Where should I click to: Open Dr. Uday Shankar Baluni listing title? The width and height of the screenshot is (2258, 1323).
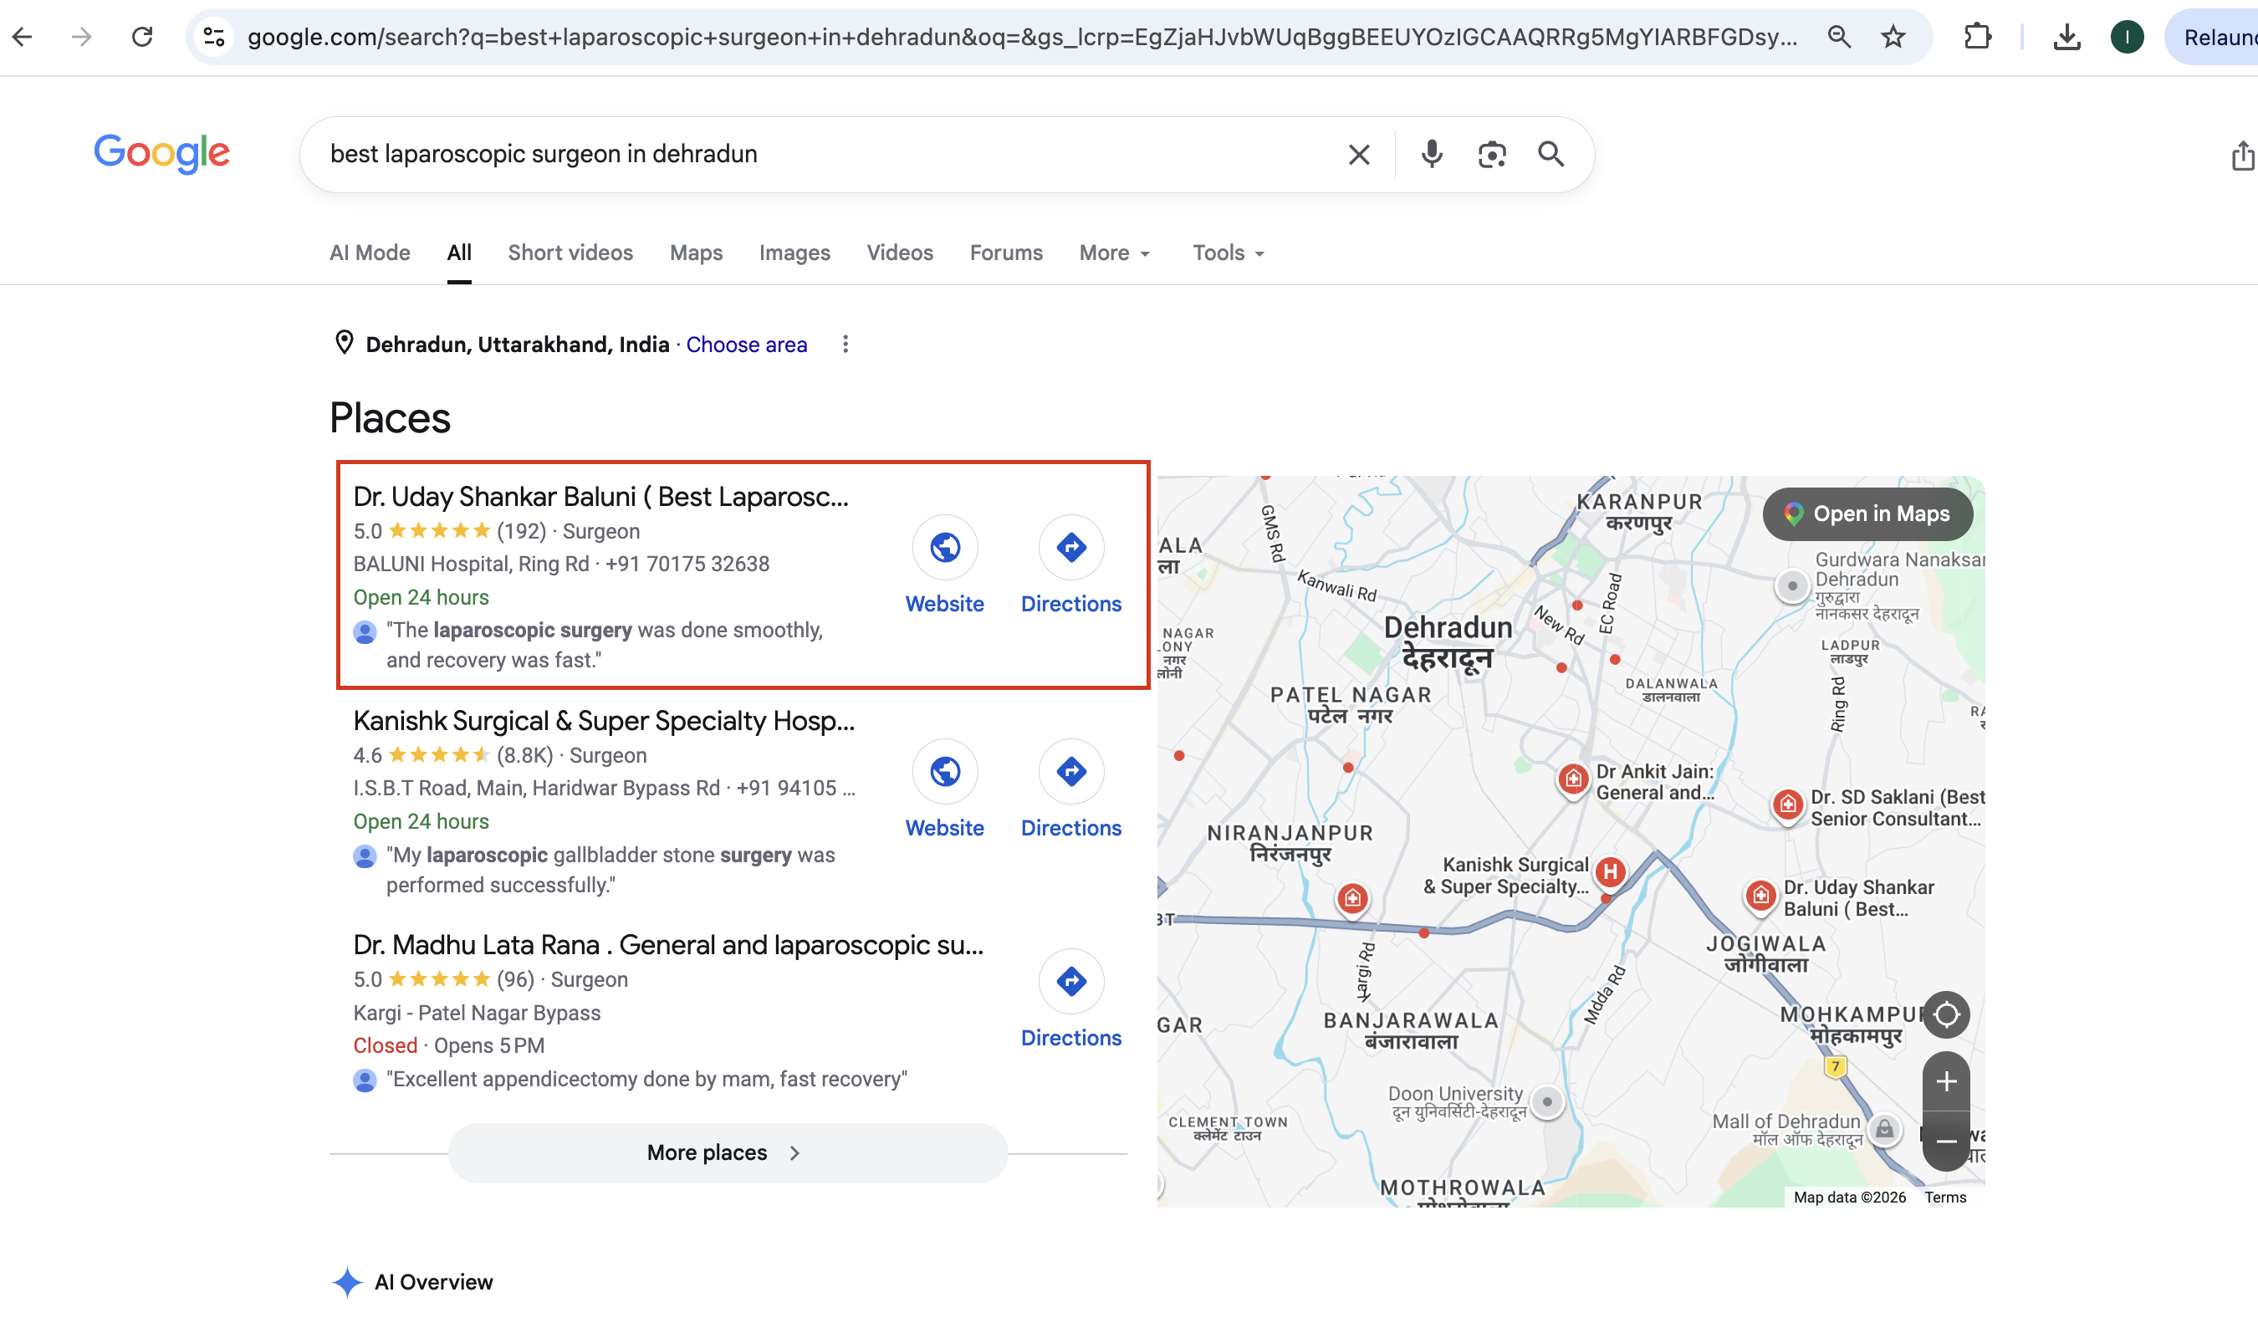(600, 496)
